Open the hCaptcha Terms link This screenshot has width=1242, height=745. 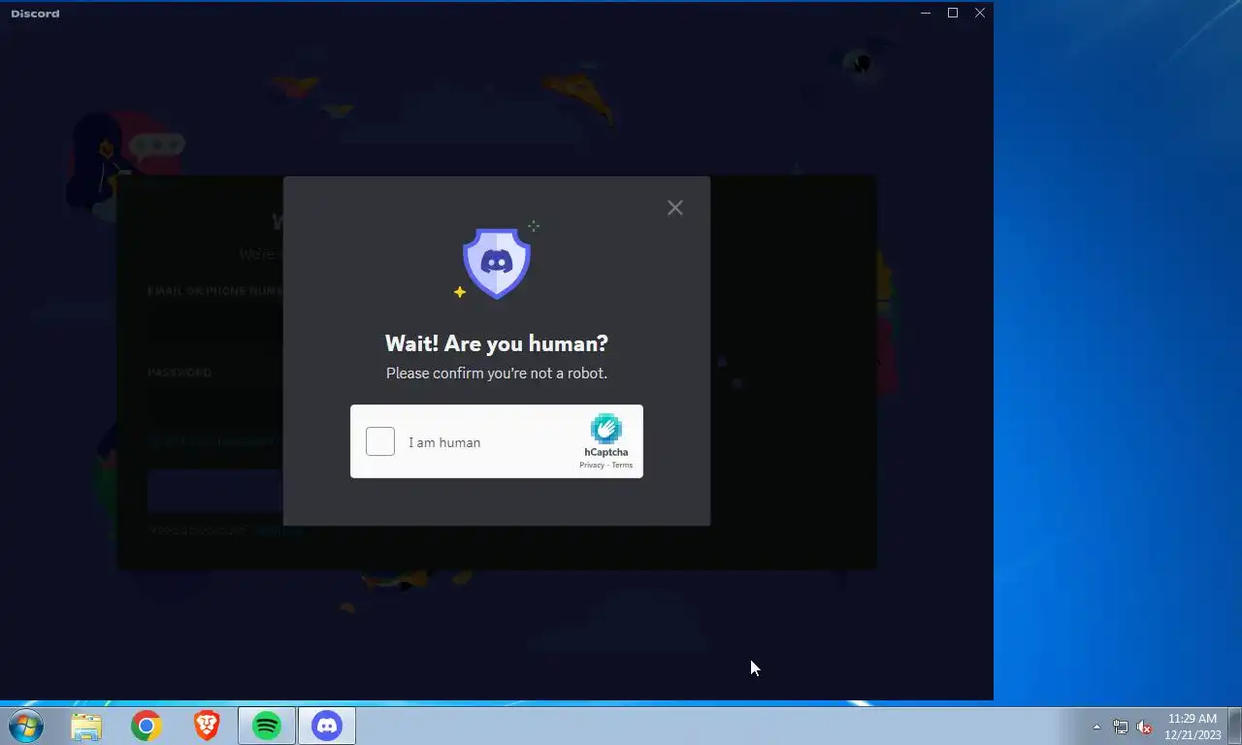pos(622,466)
